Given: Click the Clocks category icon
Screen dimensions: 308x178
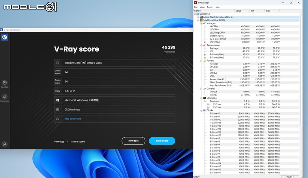Looking at the screenshot, I should pos(205,111).
